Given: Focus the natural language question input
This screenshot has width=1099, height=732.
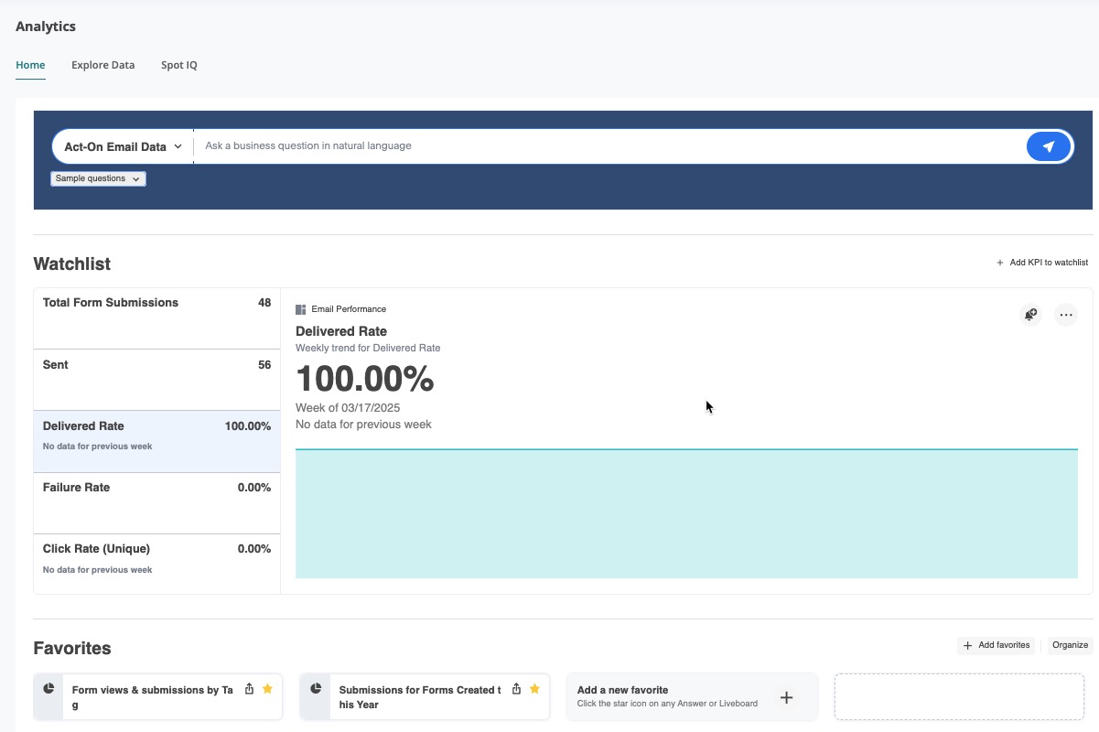Looking at the screenshot, I should 609,146.
